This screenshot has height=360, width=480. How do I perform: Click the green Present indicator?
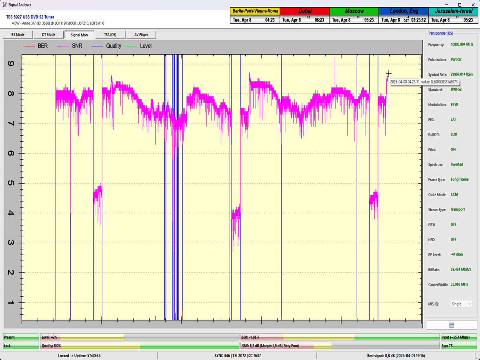21,337
